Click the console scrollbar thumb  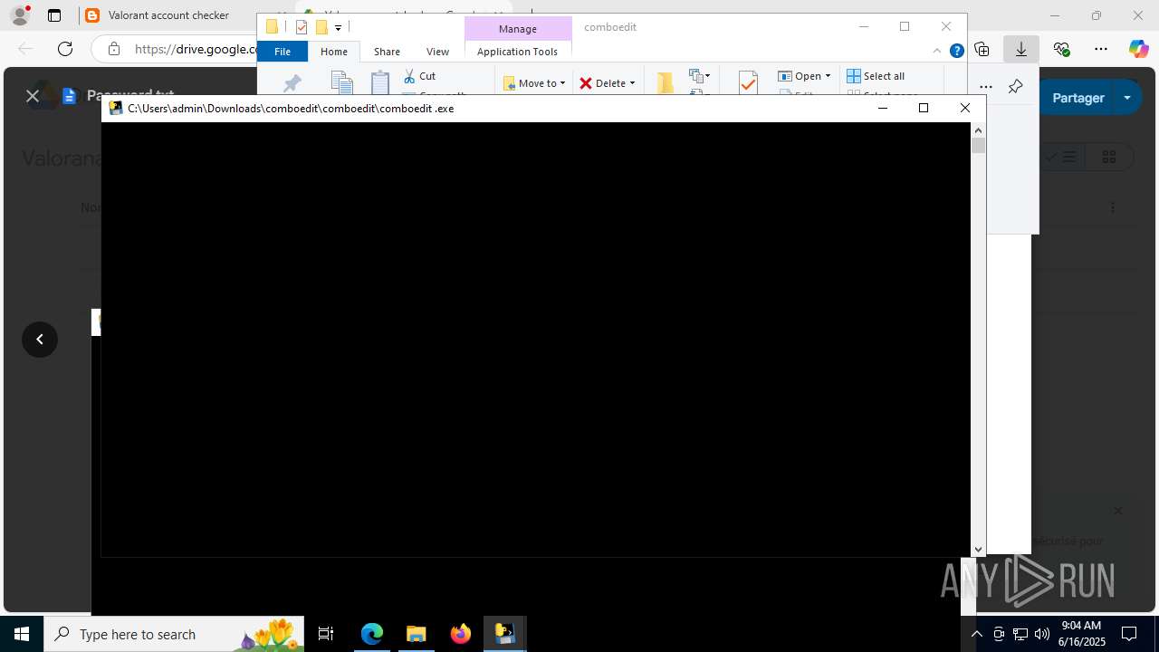(x=978, y=146)
